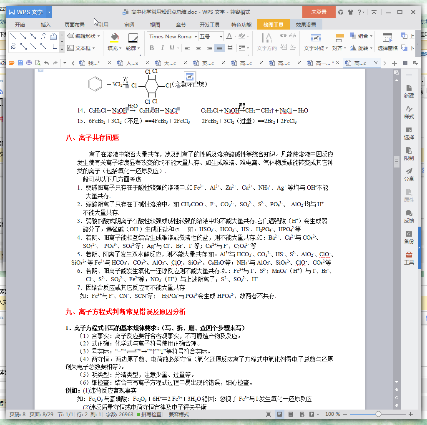Click the 备份 backup icon in sidebar

click(x=409, y=237)
